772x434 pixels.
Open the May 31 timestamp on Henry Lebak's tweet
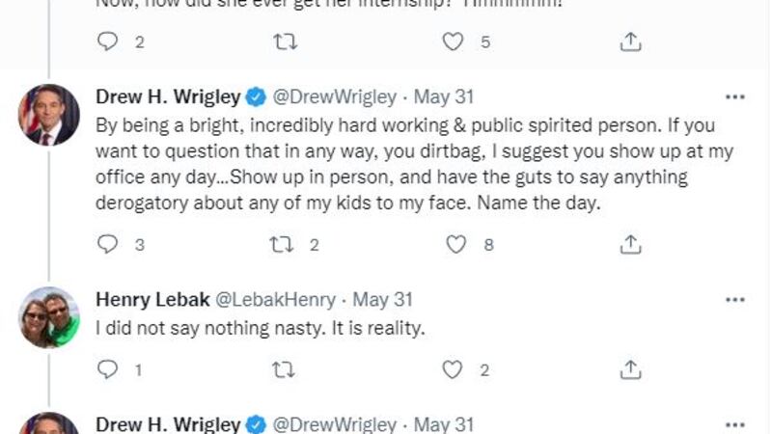[383, 300]
